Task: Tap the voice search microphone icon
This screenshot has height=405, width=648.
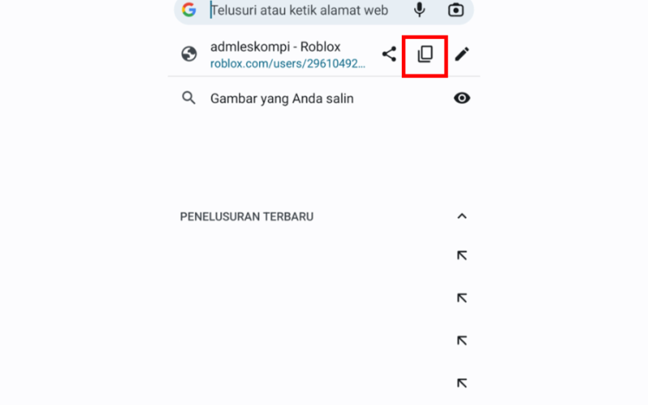Action: coord(420,10)
